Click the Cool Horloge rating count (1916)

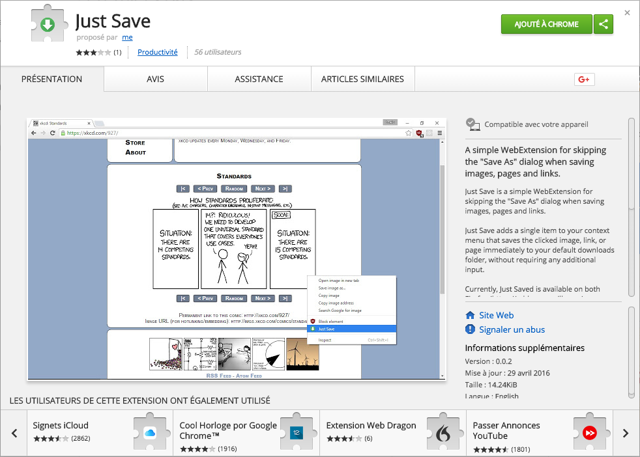pyautogui.click(x=227, y=449)
